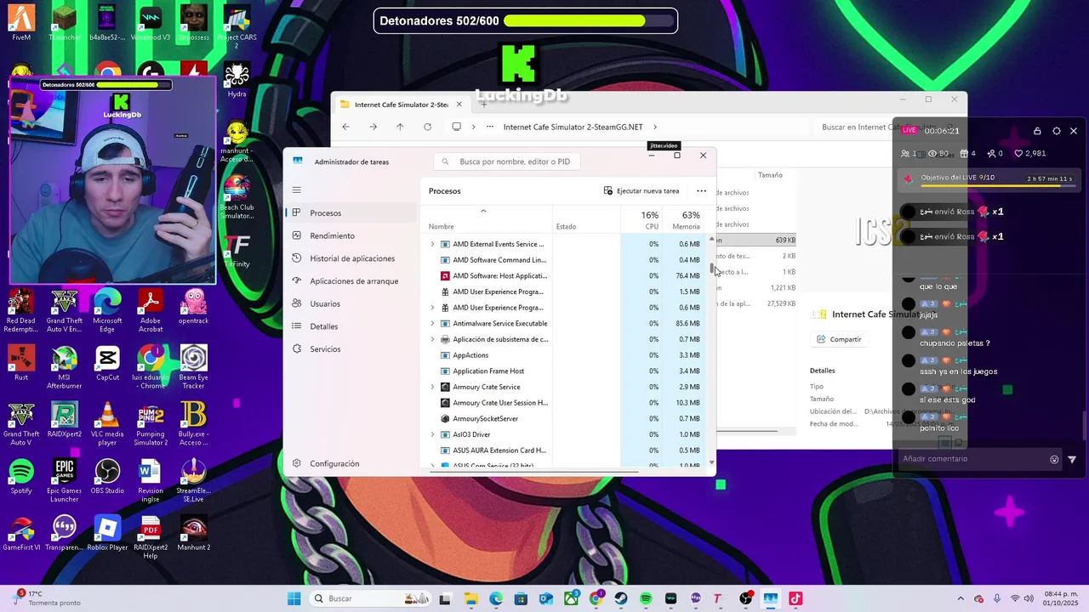Expand Antimalware Service Executable row

coord(432,324)
